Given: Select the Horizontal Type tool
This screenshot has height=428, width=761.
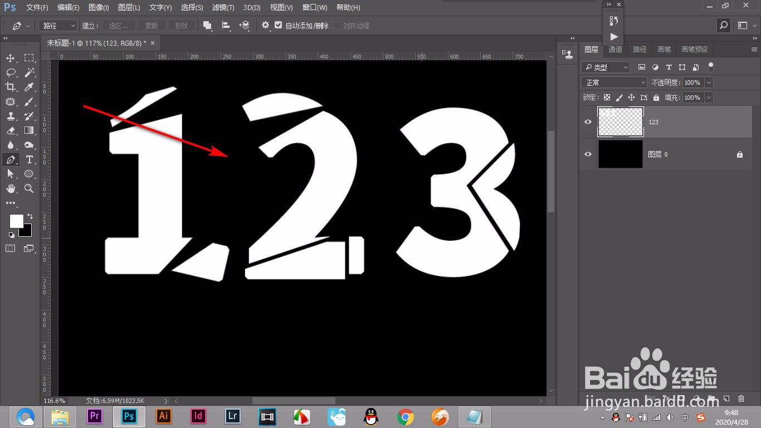Looking at the screenshot, I should (29, 159).
